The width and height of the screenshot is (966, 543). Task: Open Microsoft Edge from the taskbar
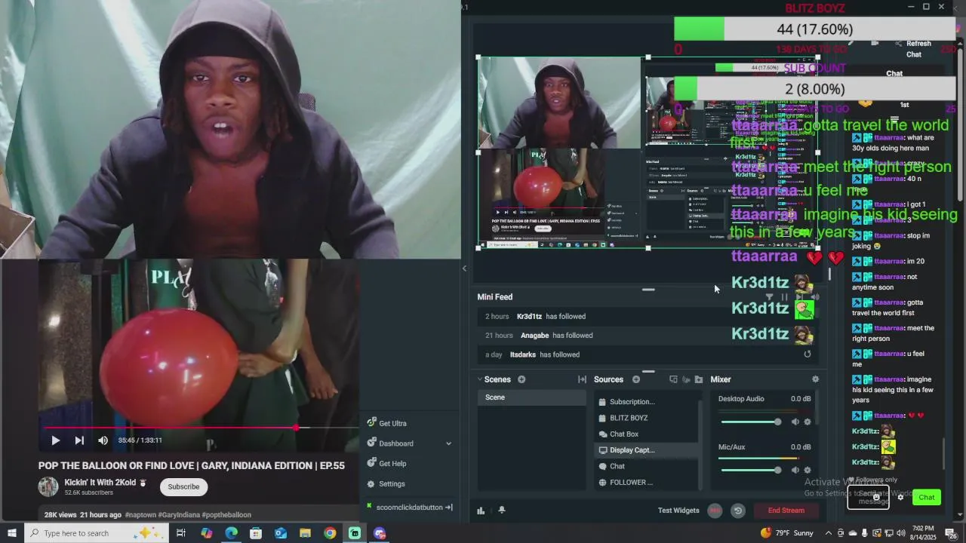pos(231,533)
